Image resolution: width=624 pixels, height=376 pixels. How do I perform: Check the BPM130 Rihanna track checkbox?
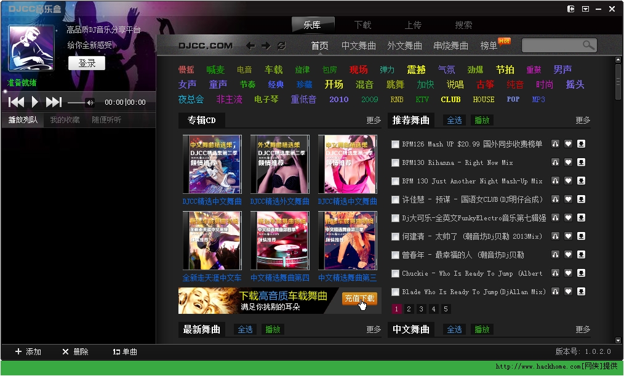395,162
